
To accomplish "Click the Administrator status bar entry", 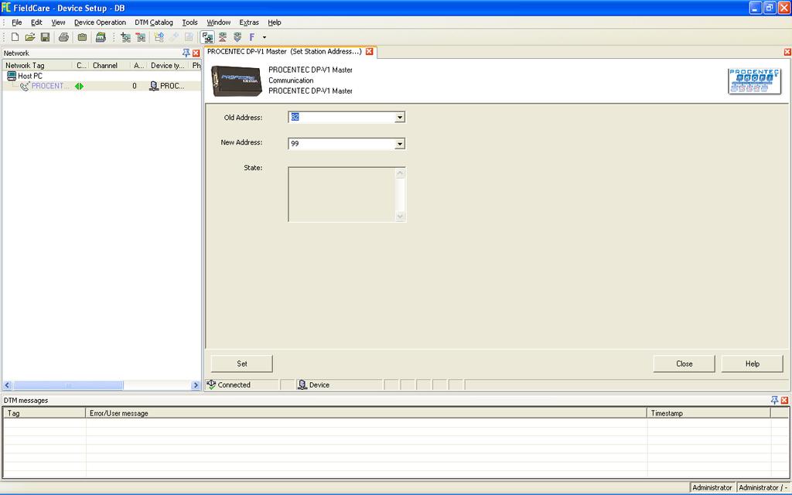I will [712, 487].
